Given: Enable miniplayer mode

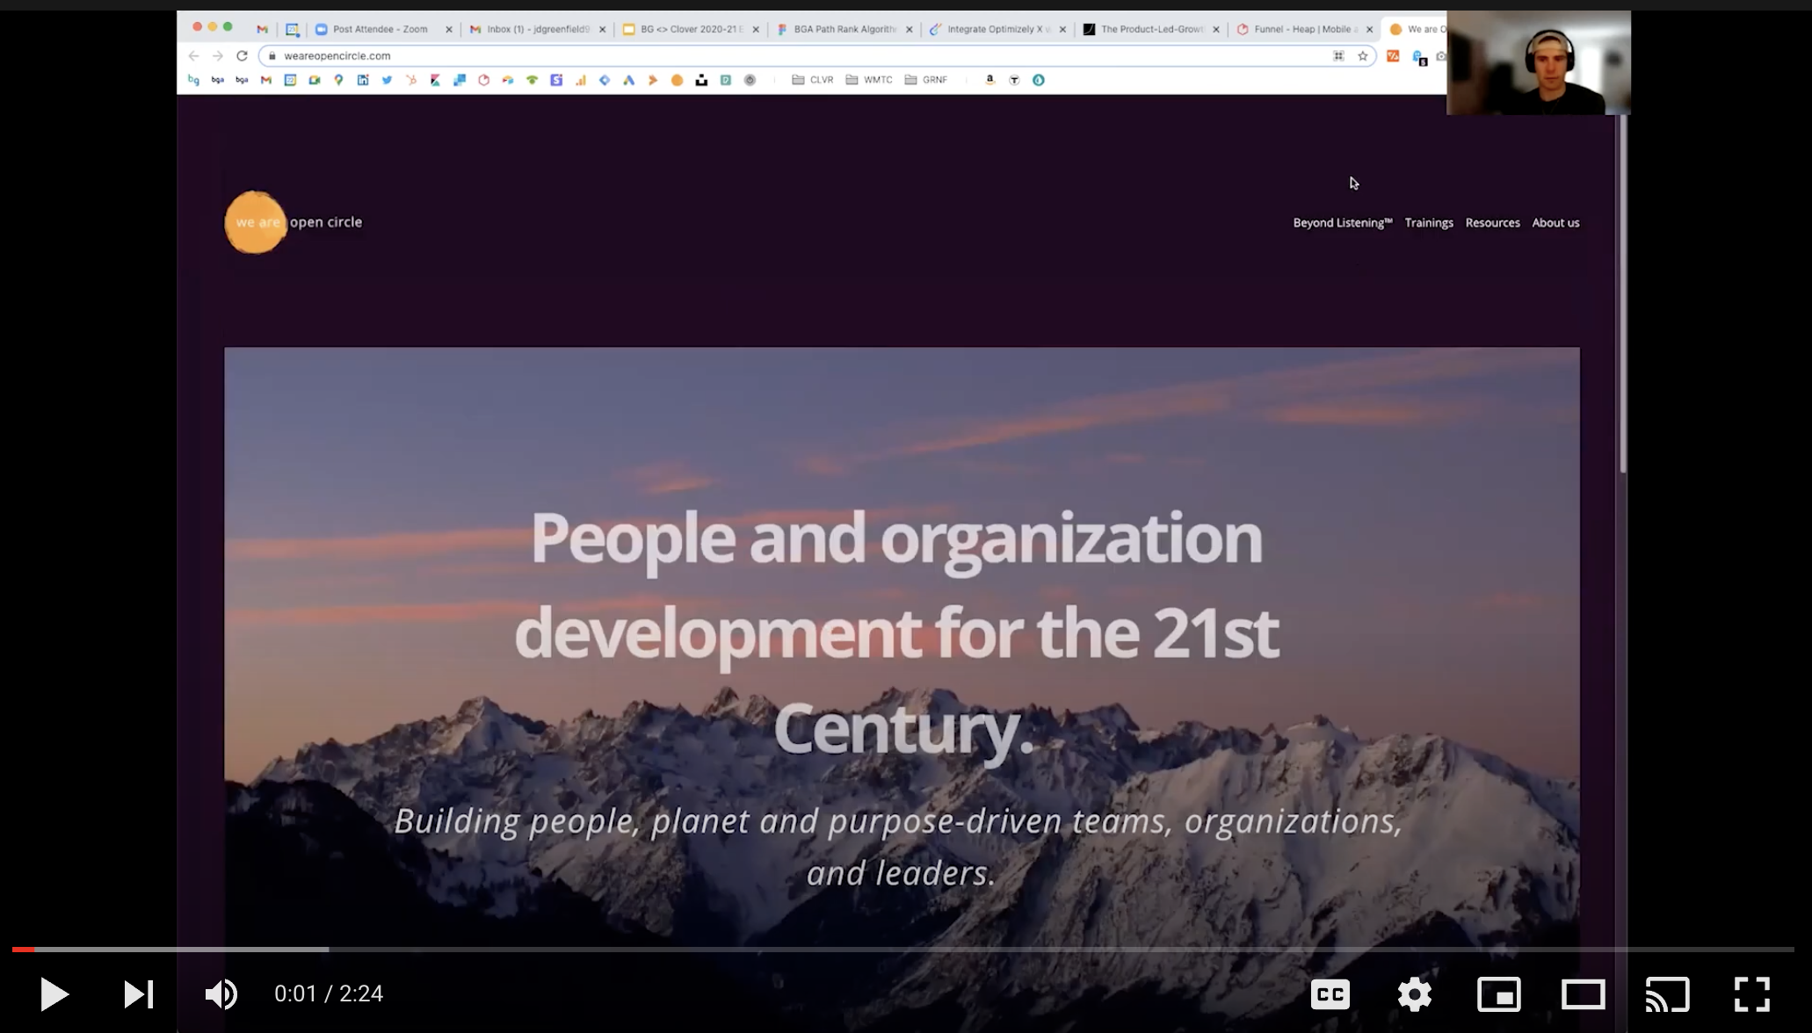Looking at the screenshot, I should click(x=1498, y=994).
